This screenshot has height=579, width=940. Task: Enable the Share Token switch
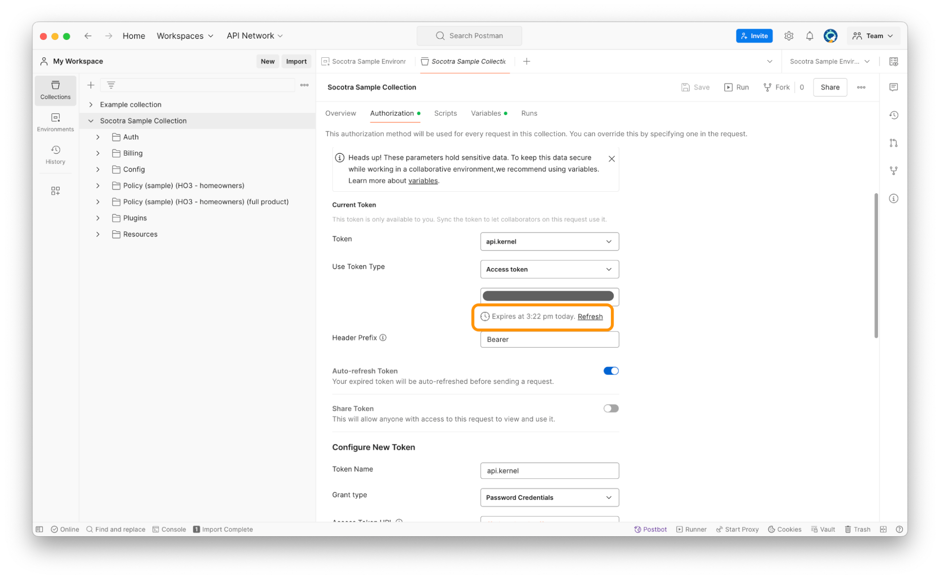click(611, 408)
